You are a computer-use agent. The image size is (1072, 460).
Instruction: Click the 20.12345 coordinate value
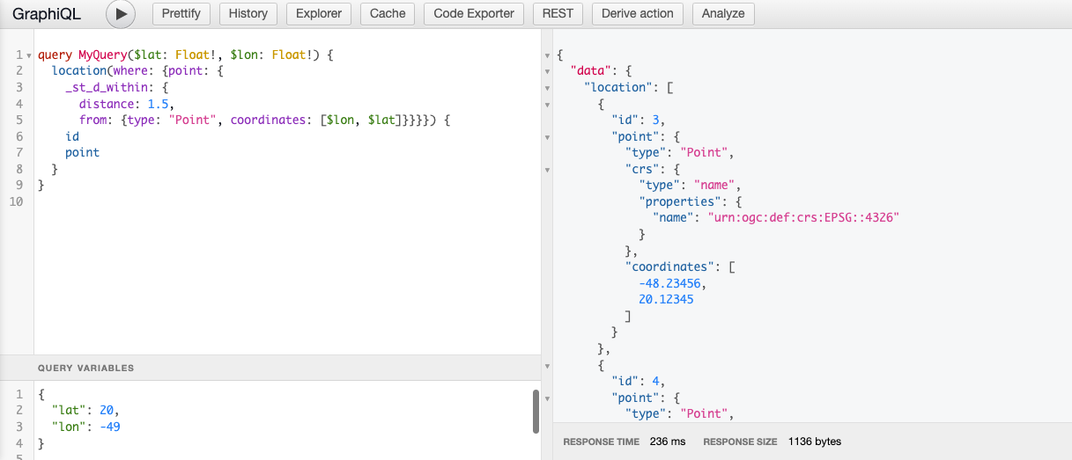pyautogui.click(x=666, y=299)
